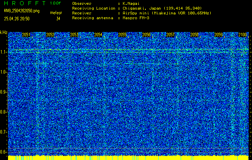Click the receiving location Chigasaki, Japan text
This screenshot has height=160, width=252.
[162, 8]
